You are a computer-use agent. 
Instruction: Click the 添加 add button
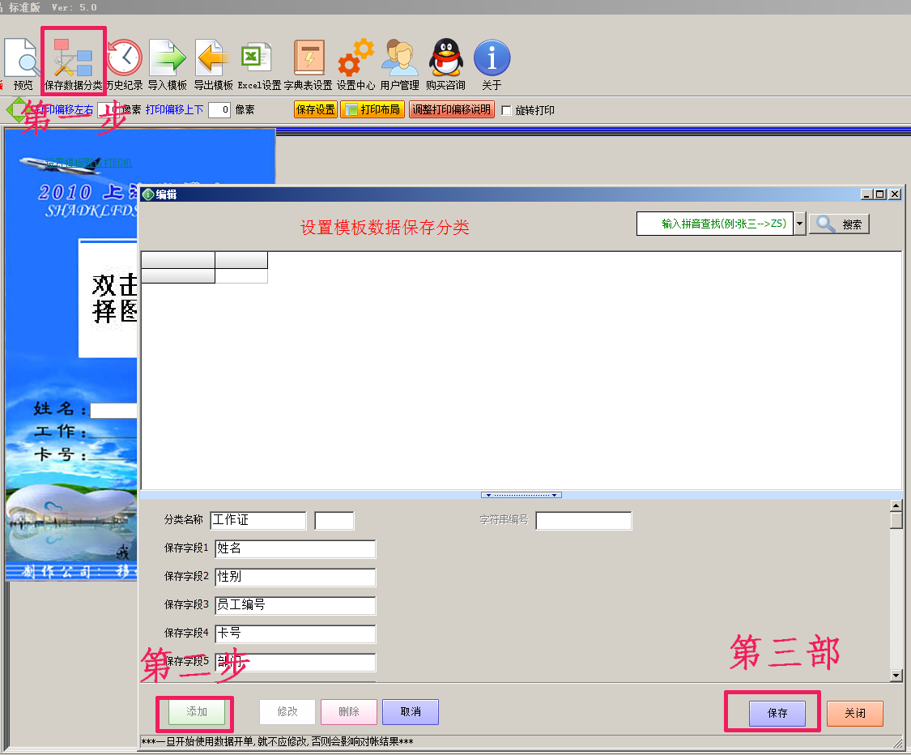pyautogui.click(x=197, y=712)
